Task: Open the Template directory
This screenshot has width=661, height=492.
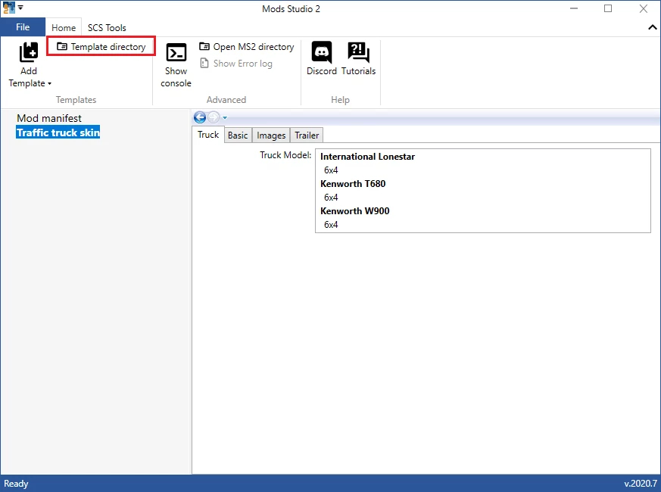Action: pyautogui.click(x=101, y=47)
